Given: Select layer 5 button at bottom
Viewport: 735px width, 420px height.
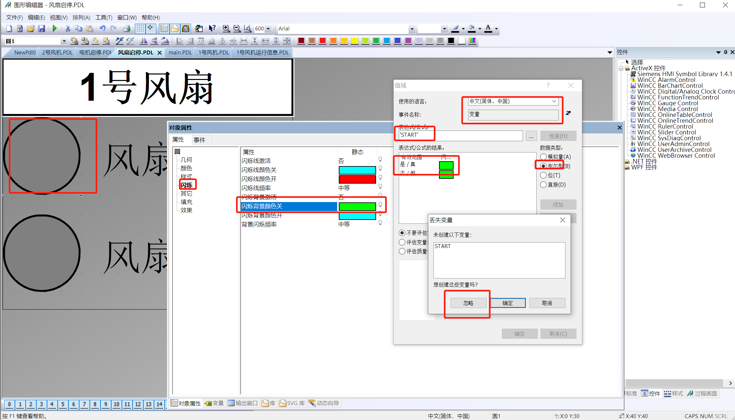Looking at the screenshot, I should coord(63,404).
